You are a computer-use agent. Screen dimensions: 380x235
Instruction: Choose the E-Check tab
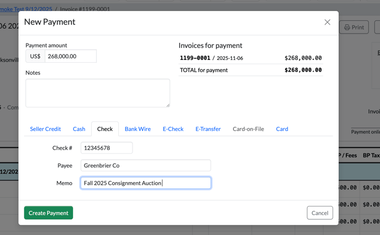173,129
